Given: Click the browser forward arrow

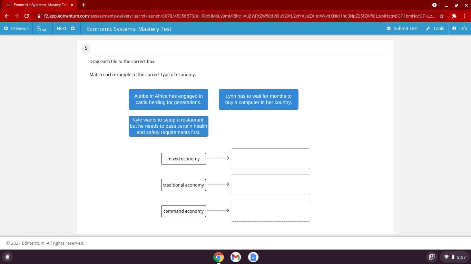Looking at the screenshot, I should (17, 16).
